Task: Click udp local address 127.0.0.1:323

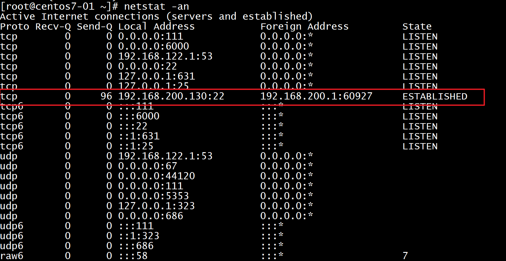Action: [156, 206]
